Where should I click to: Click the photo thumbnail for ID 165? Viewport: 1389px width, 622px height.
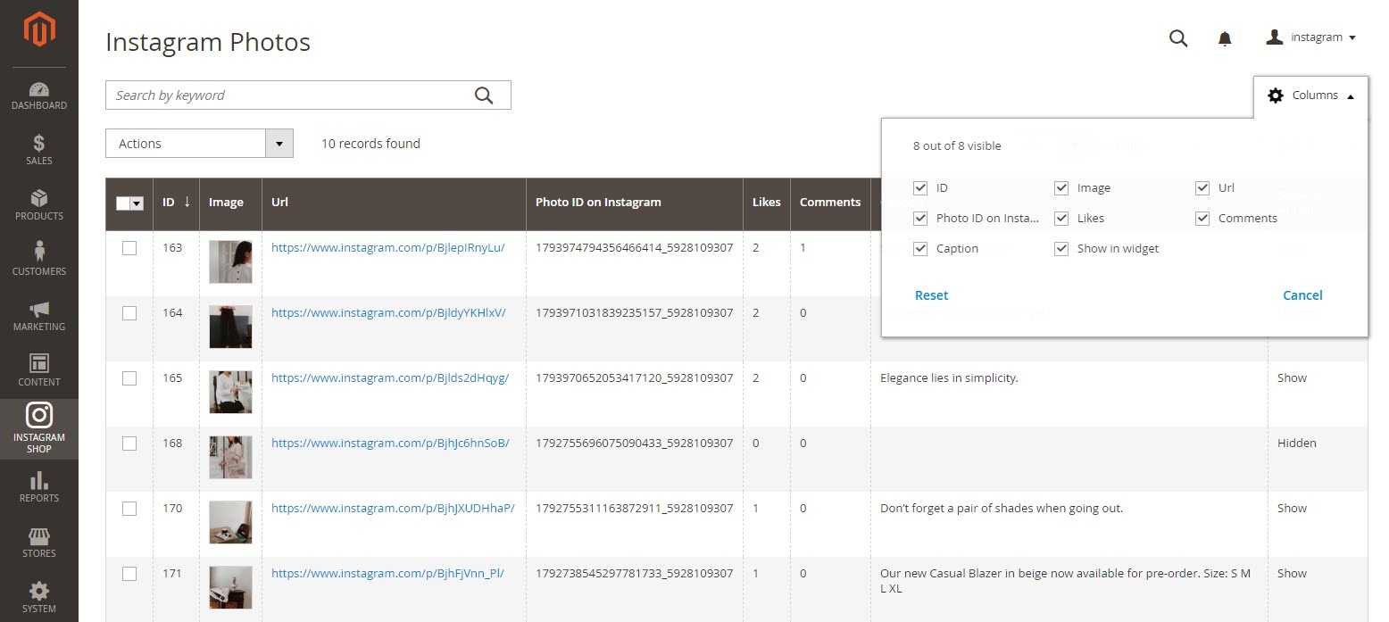pyautogui.click(x=230, y=392)
